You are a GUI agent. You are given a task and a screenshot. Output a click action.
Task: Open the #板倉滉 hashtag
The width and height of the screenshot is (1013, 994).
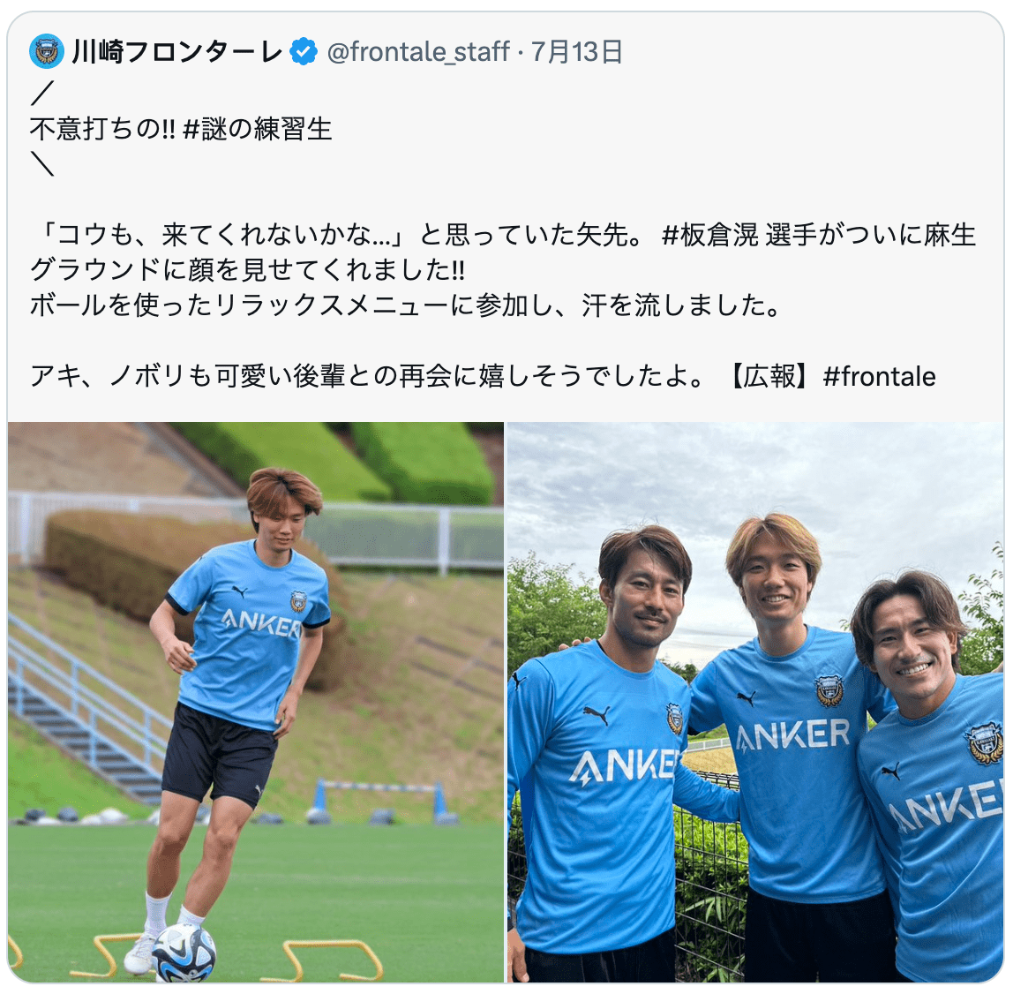(710, 235)
